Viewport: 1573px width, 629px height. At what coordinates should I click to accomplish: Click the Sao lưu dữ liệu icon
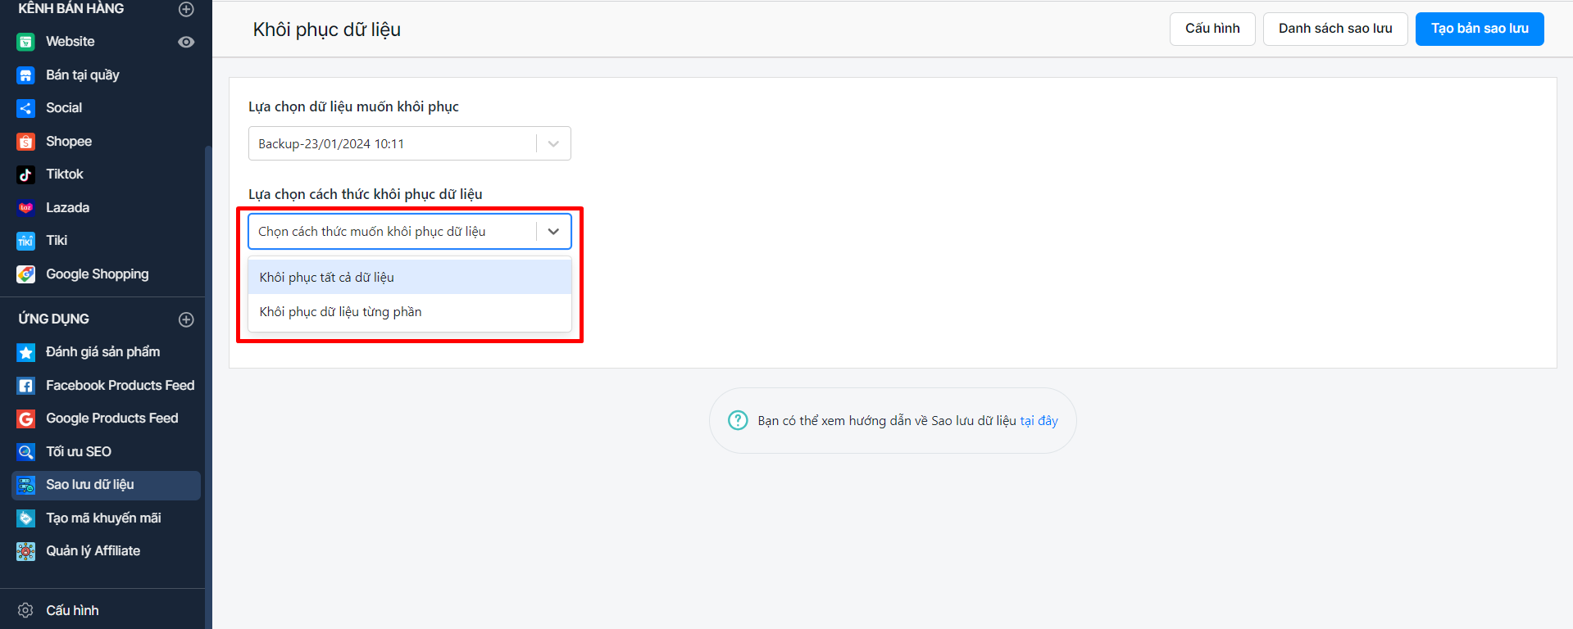tap(26, 485)
